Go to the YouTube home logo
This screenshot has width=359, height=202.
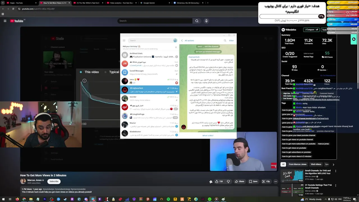(17, 21)
